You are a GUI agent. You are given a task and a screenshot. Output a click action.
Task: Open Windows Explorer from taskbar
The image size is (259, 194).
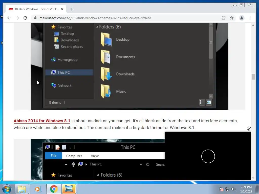tap(22, 189)
